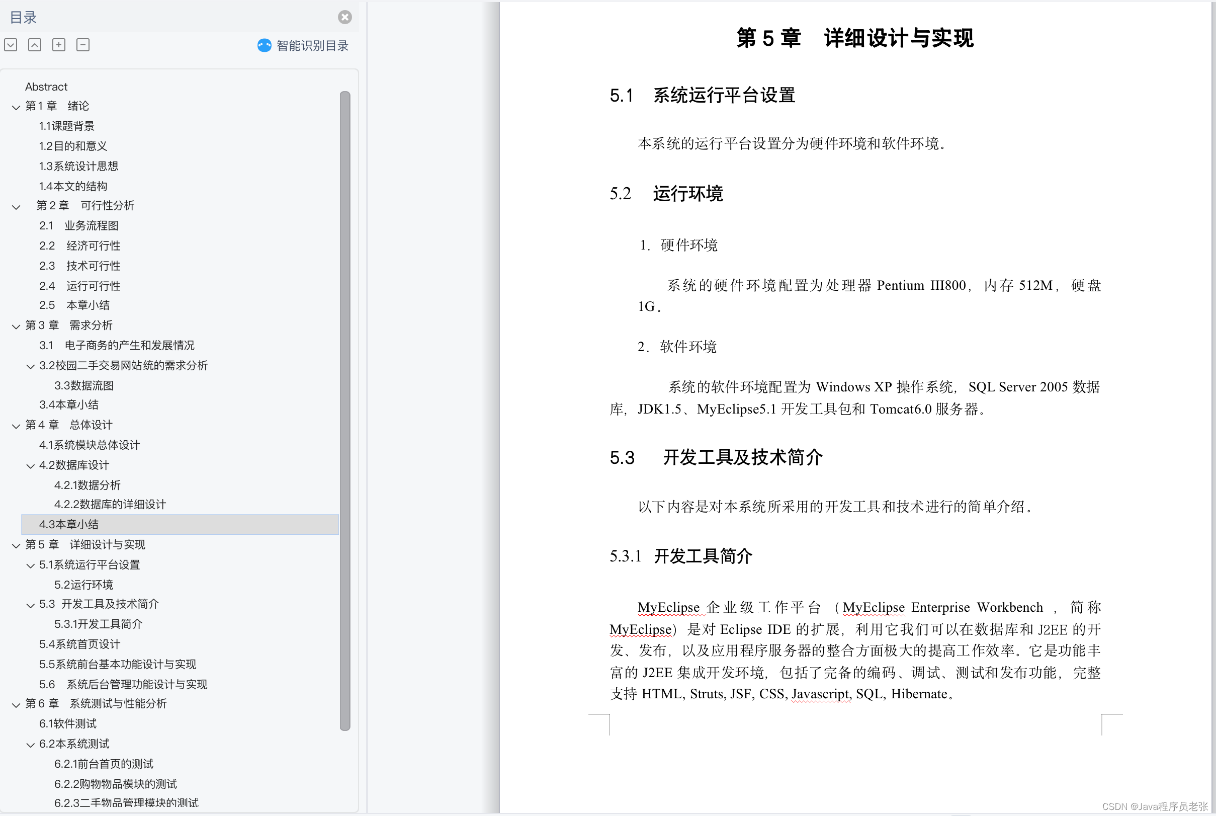Open 6.2.1前台首页的测试 entry

point(104,764)
